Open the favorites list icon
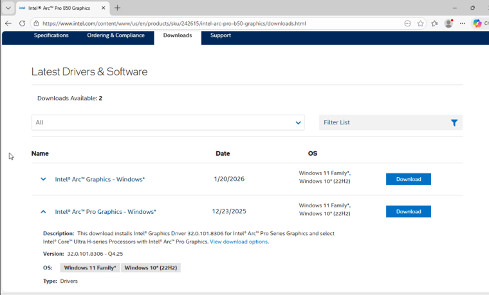Screen dimensions: 489x295 coord(434,23)
